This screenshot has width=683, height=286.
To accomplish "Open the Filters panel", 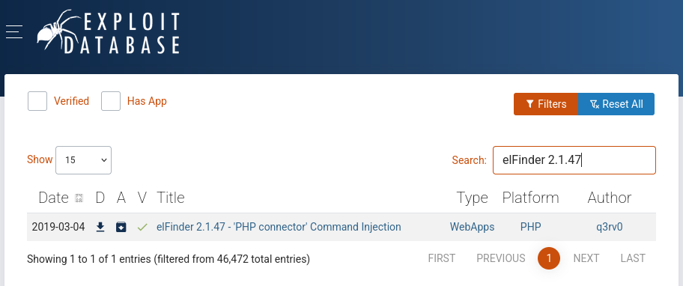I will pyautogui.click(x=546, y=104).
